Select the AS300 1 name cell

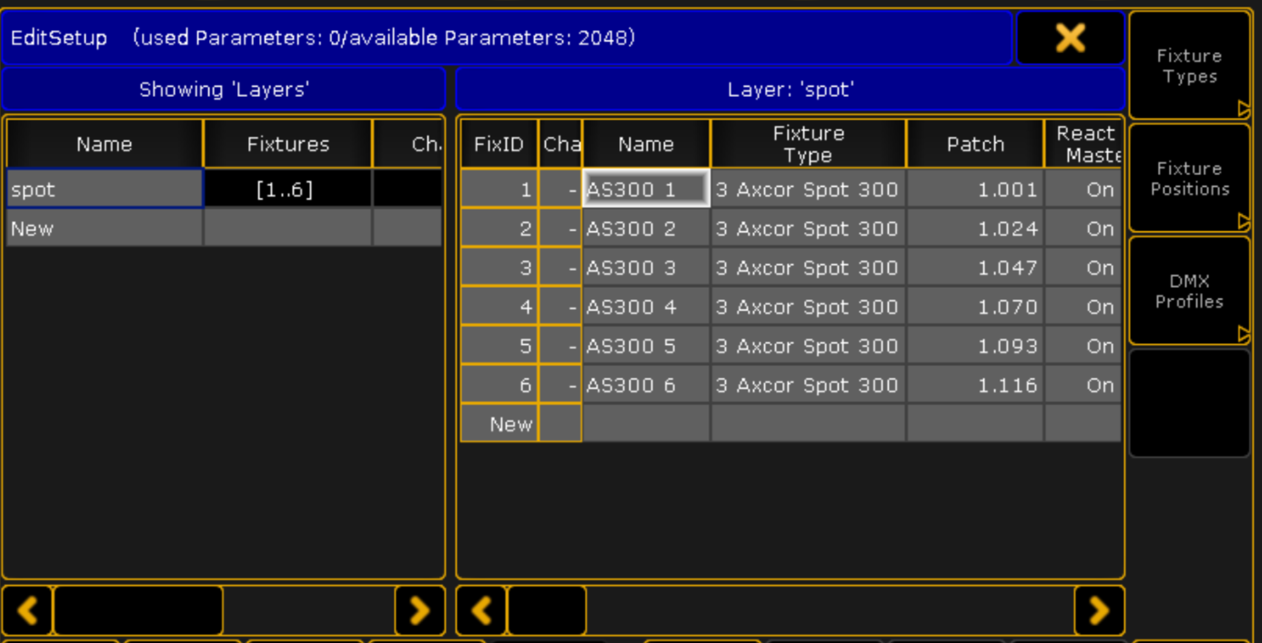646,189
